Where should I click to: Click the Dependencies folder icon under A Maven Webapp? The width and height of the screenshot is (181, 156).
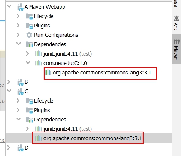pos(29,44)
